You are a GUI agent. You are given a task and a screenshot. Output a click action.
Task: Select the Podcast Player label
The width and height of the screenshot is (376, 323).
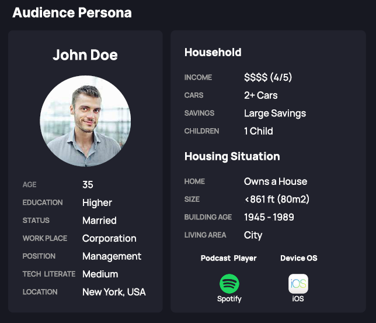(228, 258)
